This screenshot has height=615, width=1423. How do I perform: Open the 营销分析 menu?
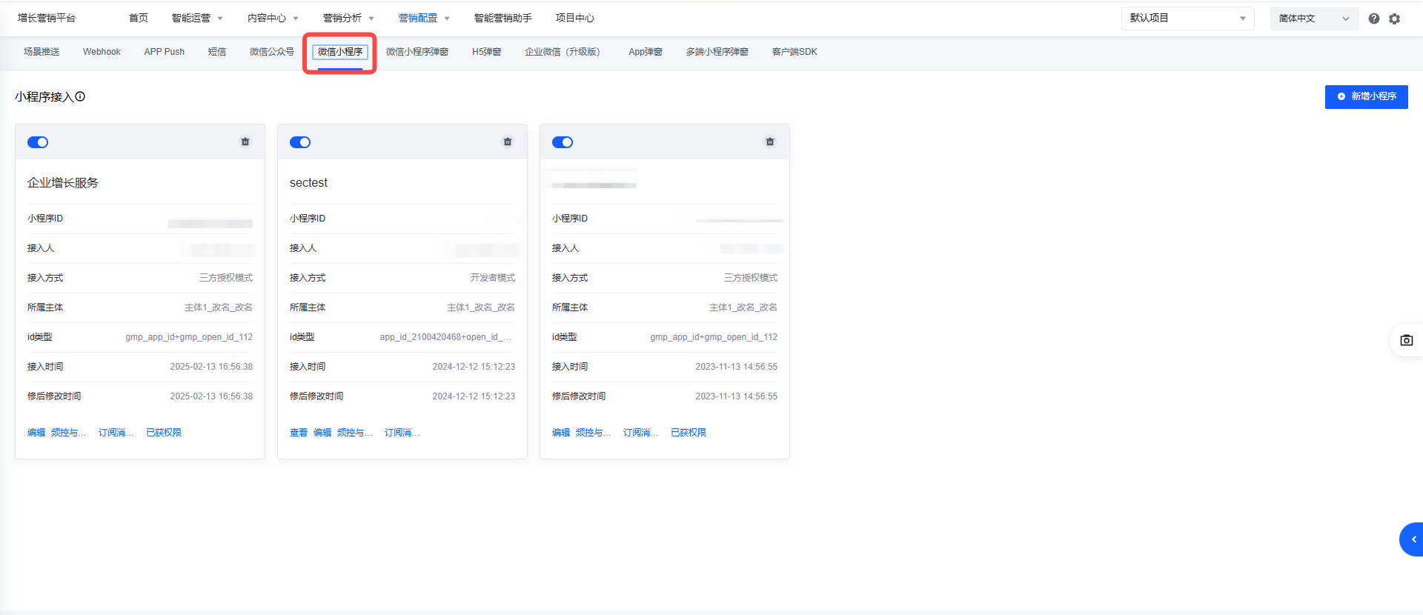pos(348,18)
